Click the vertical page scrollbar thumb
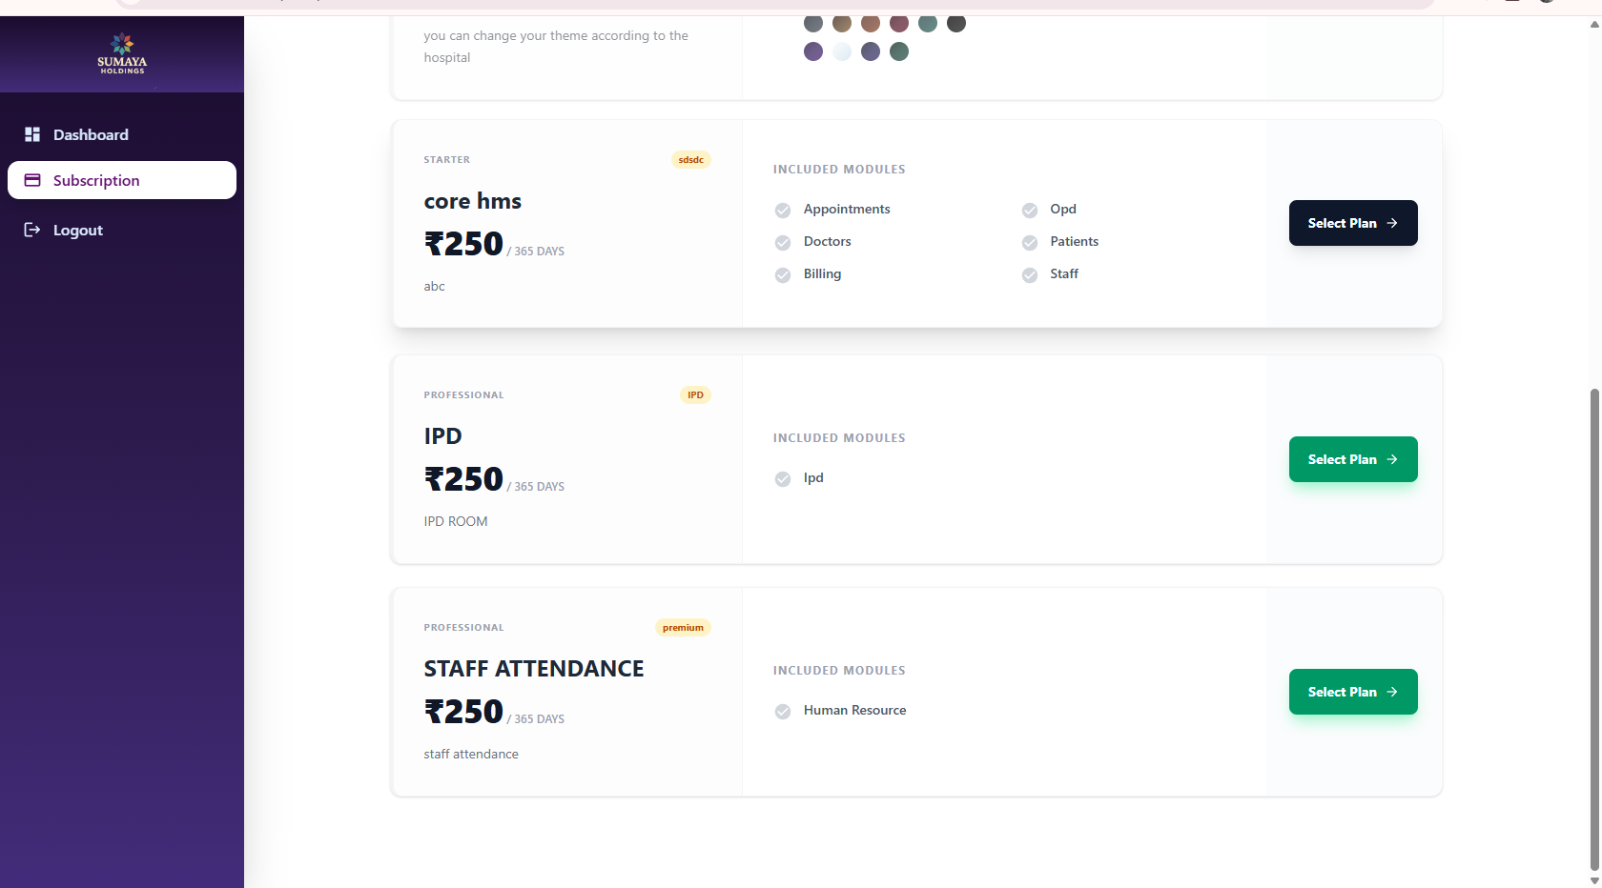 [1594, 629]
